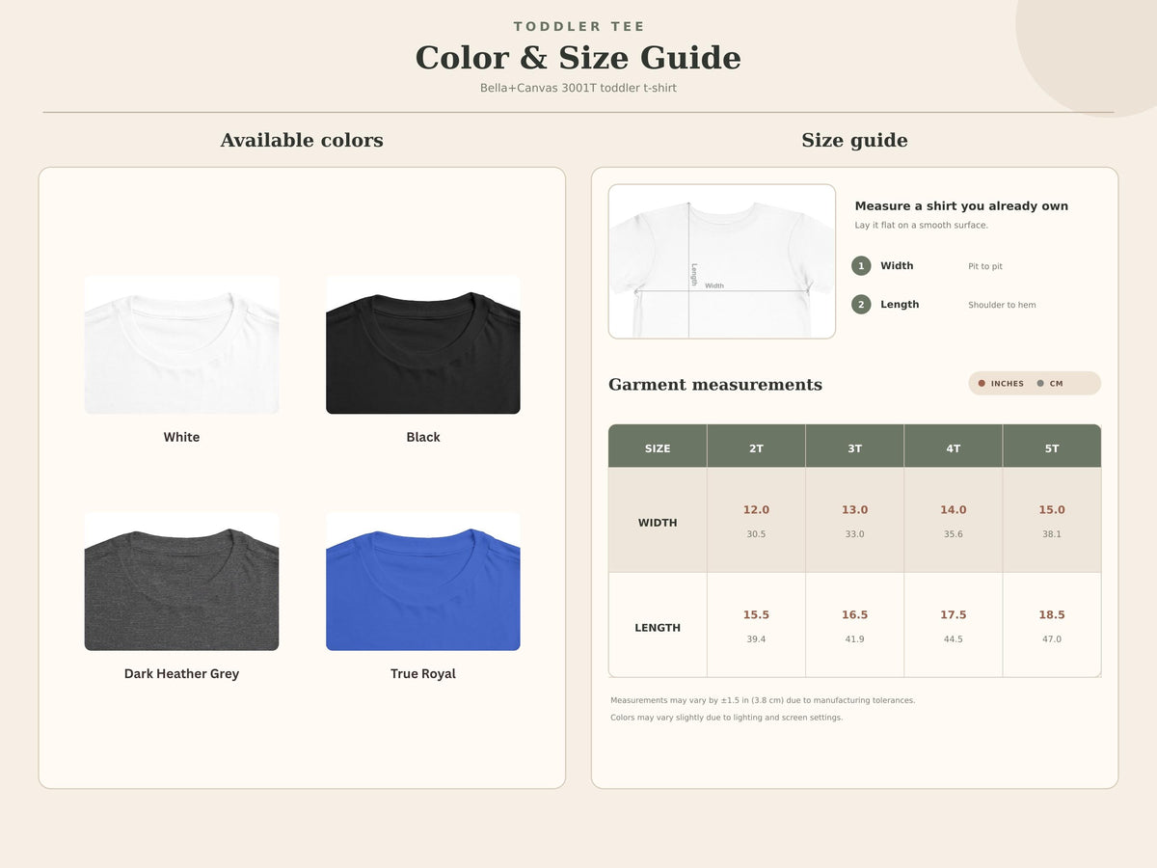Pick the True Royal blue shirt swatch
1157x868 pixels.
tap(423, 582)
